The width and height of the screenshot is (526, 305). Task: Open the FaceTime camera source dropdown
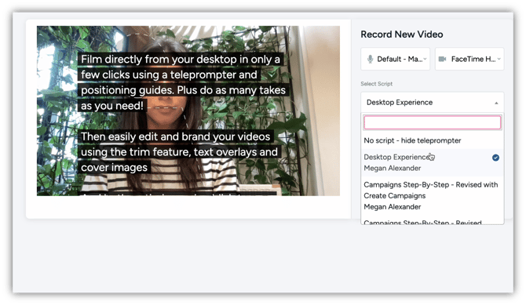click(469, 59)
